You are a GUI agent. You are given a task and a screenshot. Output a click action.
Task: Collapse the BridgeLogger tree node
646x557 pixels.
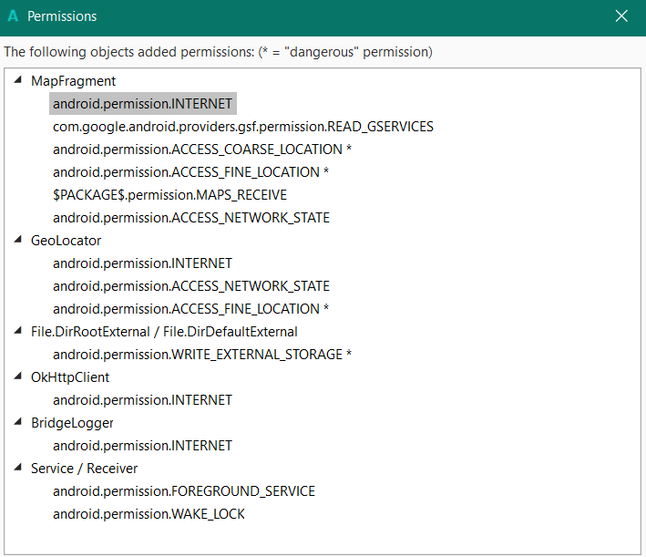pyautogui.click(x=19, y=422)
